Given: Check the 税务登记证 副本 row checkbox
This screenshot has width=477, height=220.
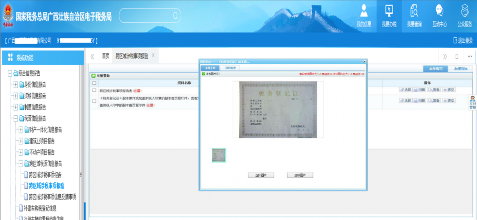Looking at the screenshot, I should pyautogui.click(x=94, y=100).
